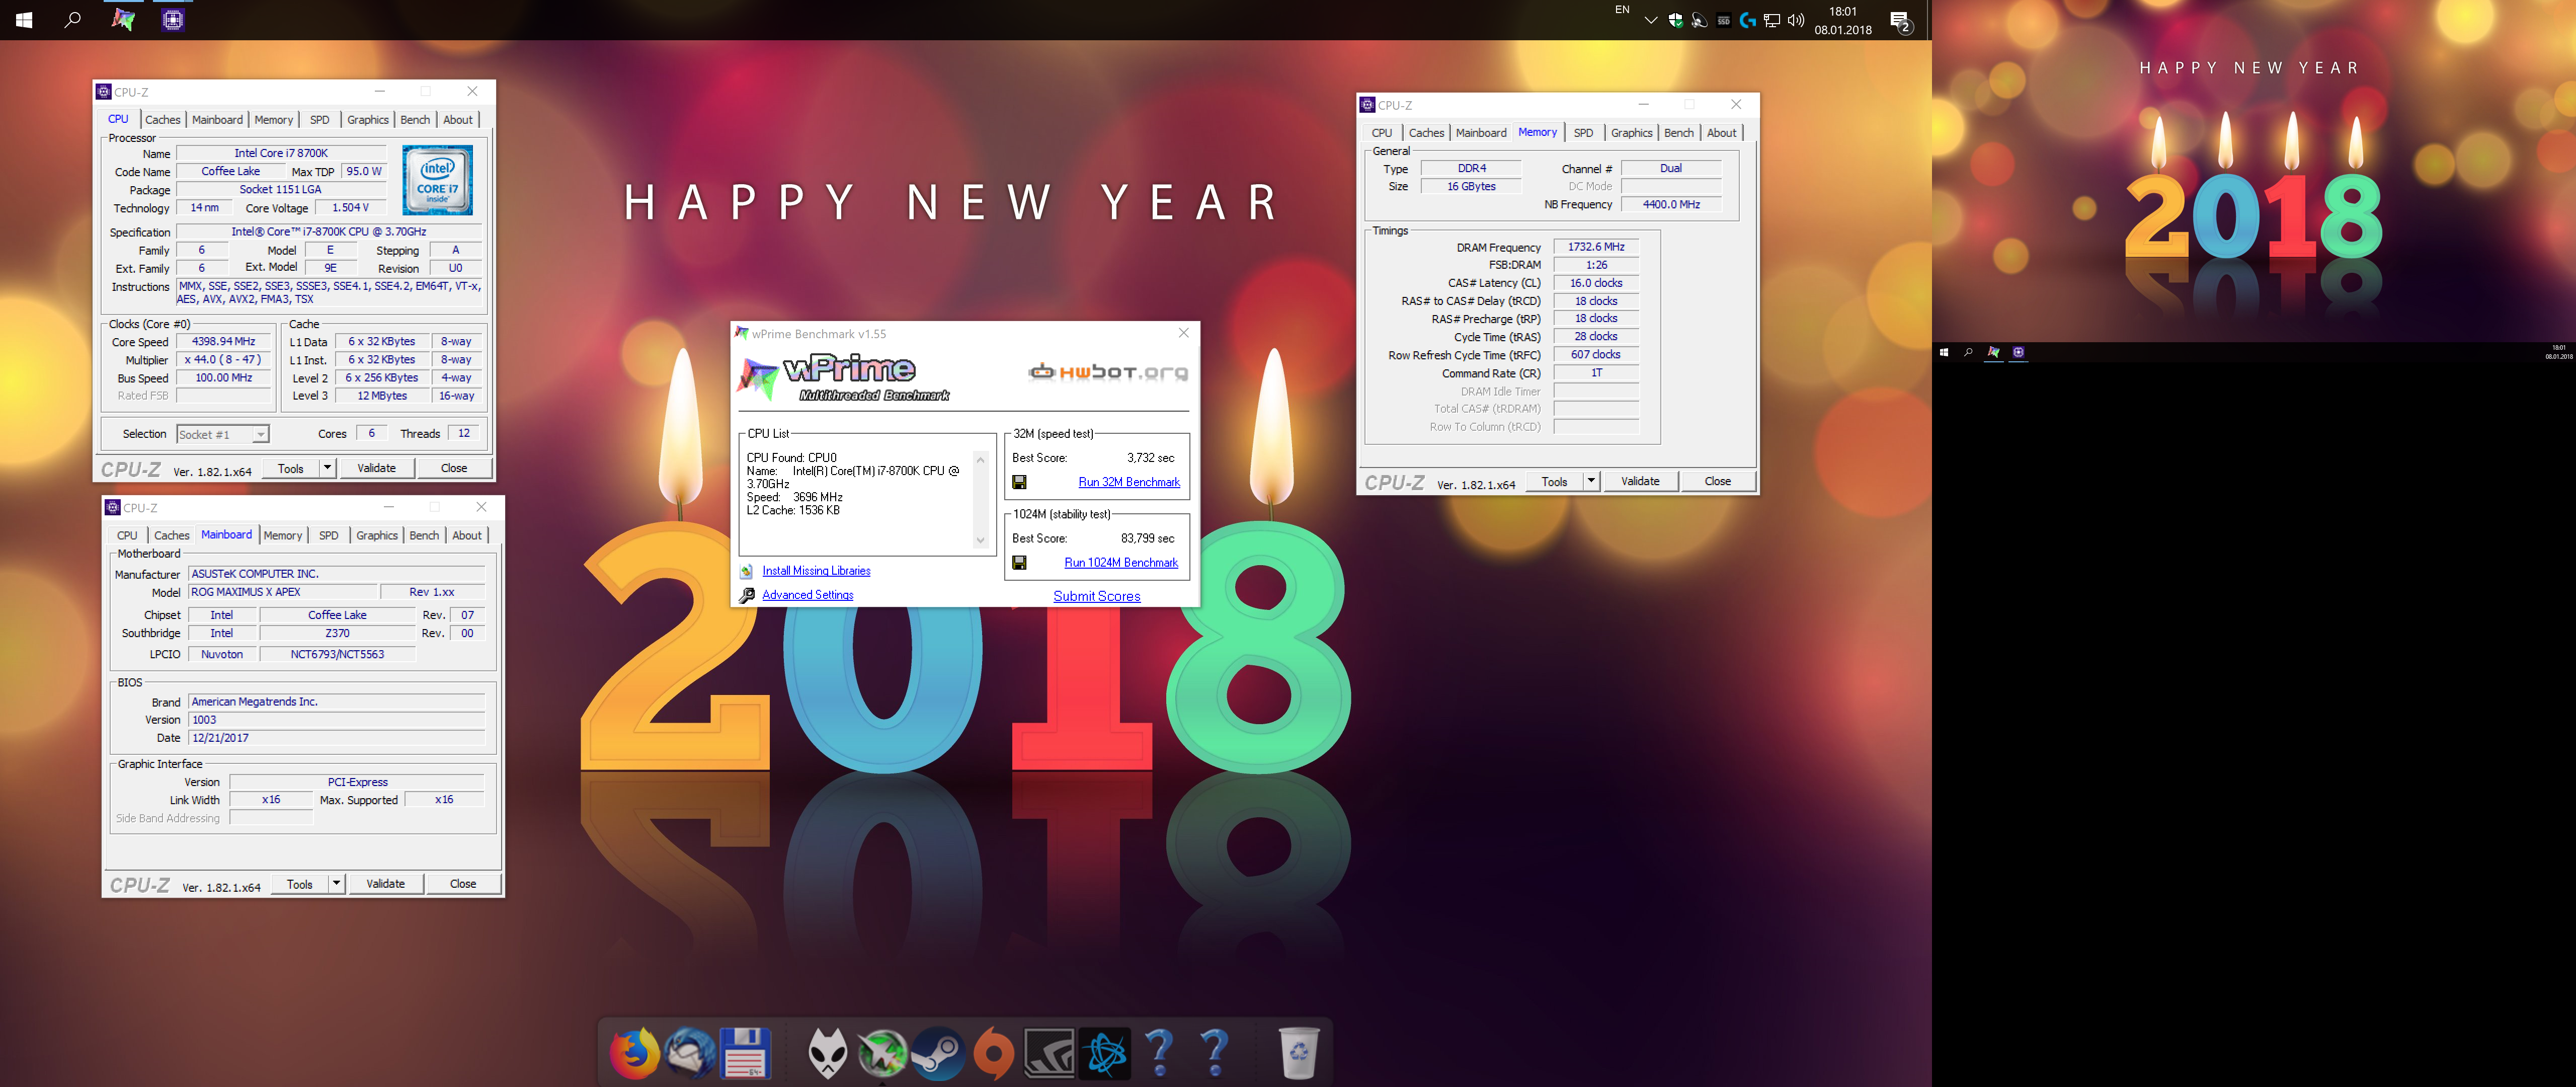2576x1087 pixels.
Task: Open the Action Center notifications icon
Action: 1901,21
